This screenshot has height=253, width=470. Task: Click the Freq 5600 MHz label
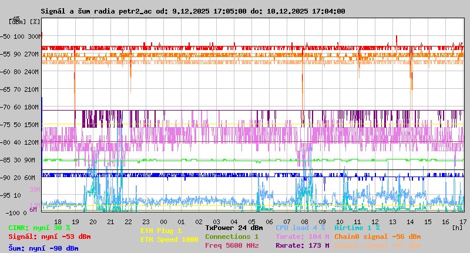click(x=231, y=245)
